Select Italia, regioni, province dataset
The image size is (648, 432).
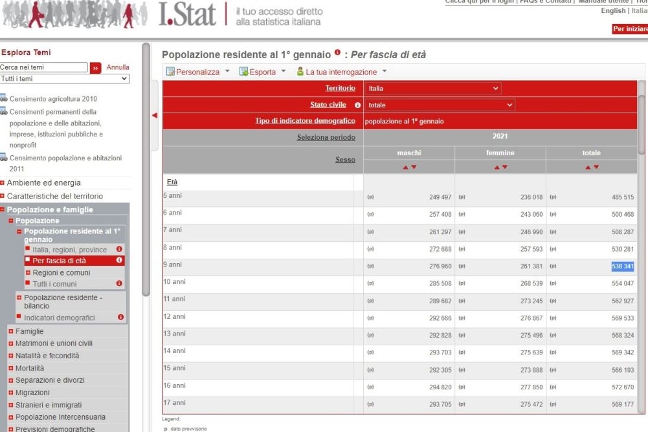(69, 250)
